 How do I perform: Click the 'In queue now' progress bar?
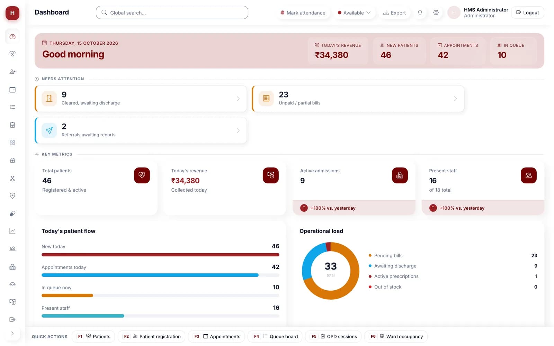point(160,295)
